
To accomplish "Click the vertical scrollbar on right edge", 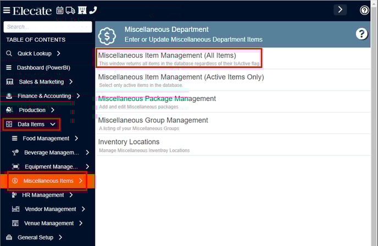I will (374, 123).
